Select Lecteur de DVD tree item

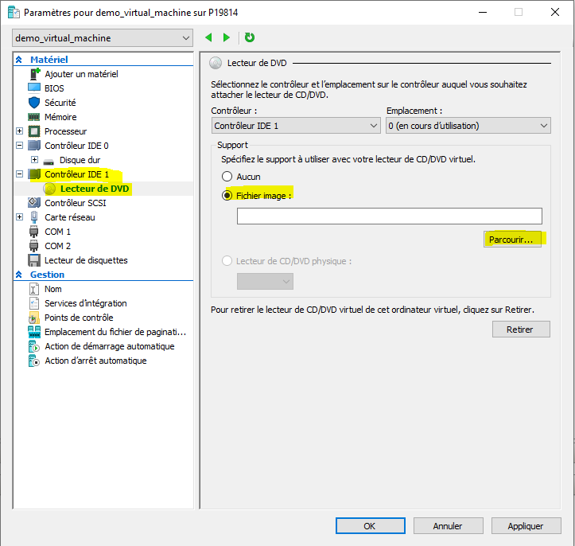click(95, 189)
